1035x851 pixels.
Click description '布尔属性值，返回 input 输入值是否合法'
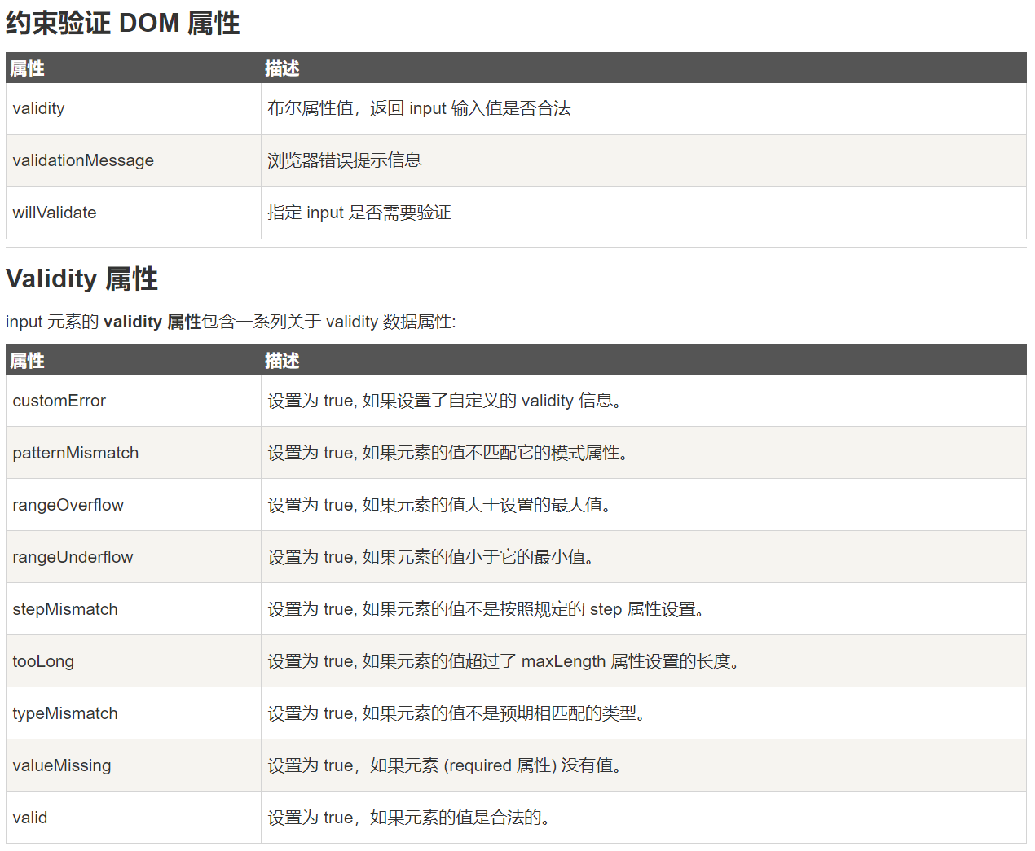(x=419, y=108)
